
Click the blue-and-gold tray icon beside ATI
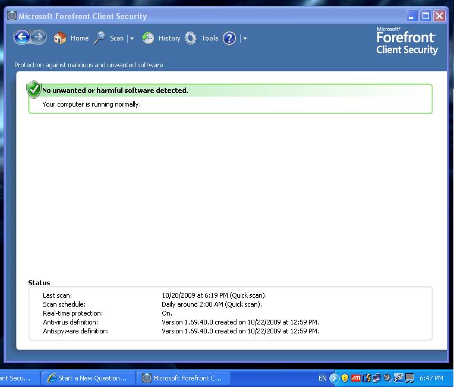tap(366, 378)
